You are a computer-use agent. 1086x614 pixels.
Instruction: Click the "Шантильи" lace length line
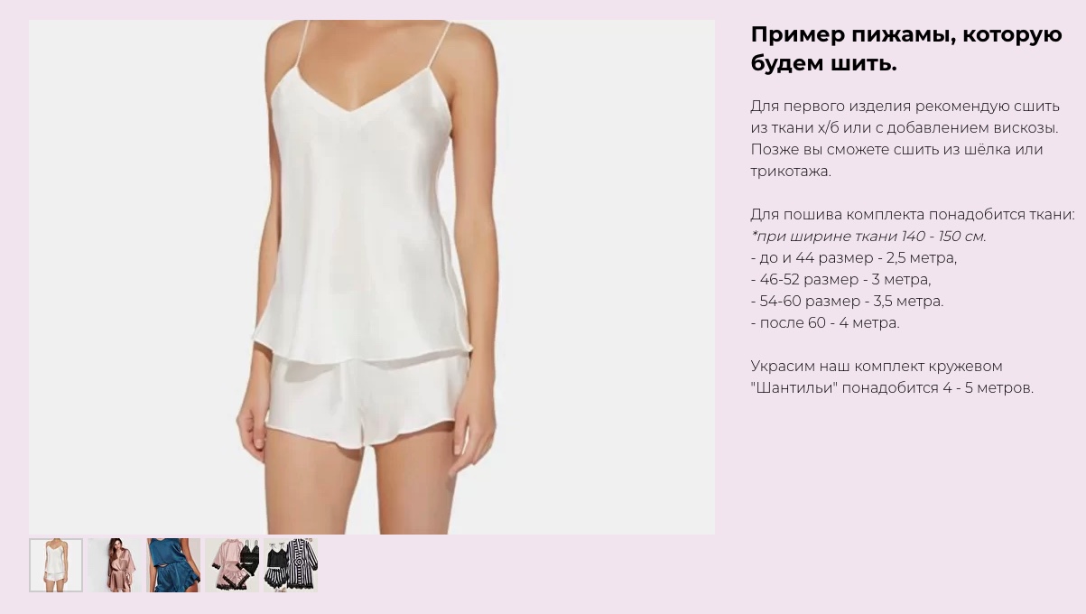click(x=892, y=388)
